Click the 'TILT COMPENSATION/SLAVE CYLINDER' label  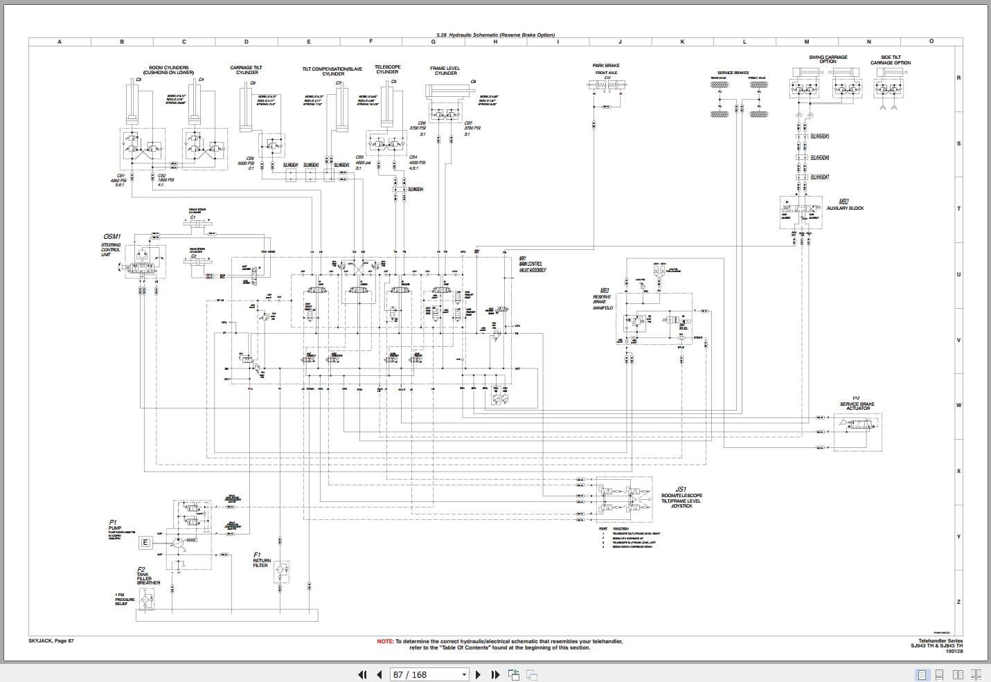332,71
